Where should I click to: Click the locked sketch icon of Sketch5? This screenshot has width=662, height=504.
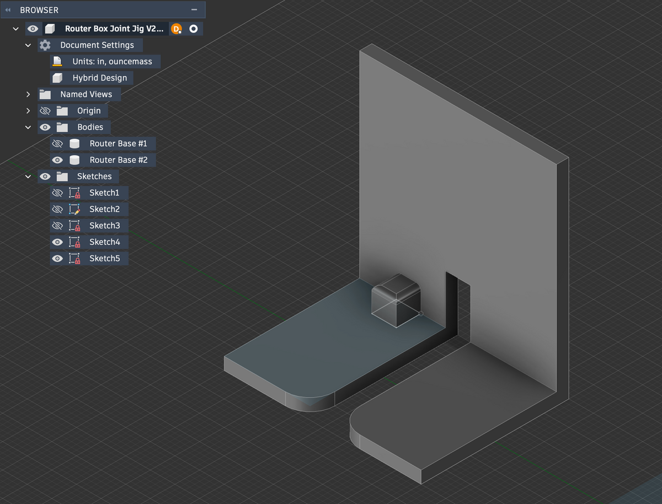coord(74,258)
